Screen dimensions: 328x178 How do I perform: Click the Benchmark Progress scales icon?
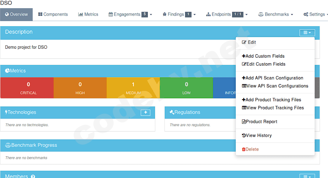8,145
